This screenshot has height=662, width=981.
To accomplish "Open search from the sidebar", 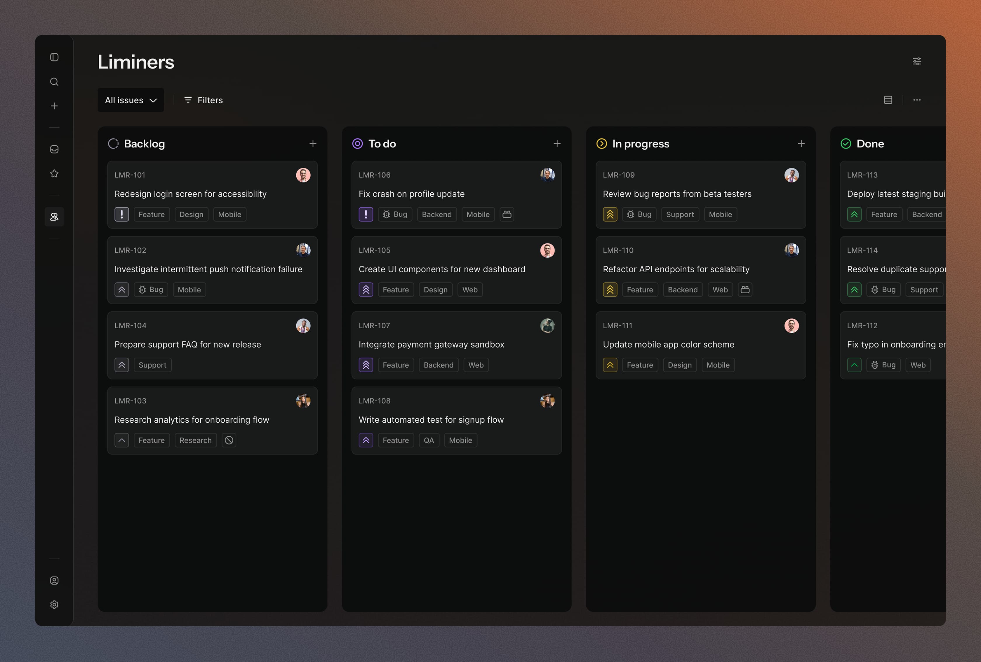I will pyautogui.click(x=54, y=81).
